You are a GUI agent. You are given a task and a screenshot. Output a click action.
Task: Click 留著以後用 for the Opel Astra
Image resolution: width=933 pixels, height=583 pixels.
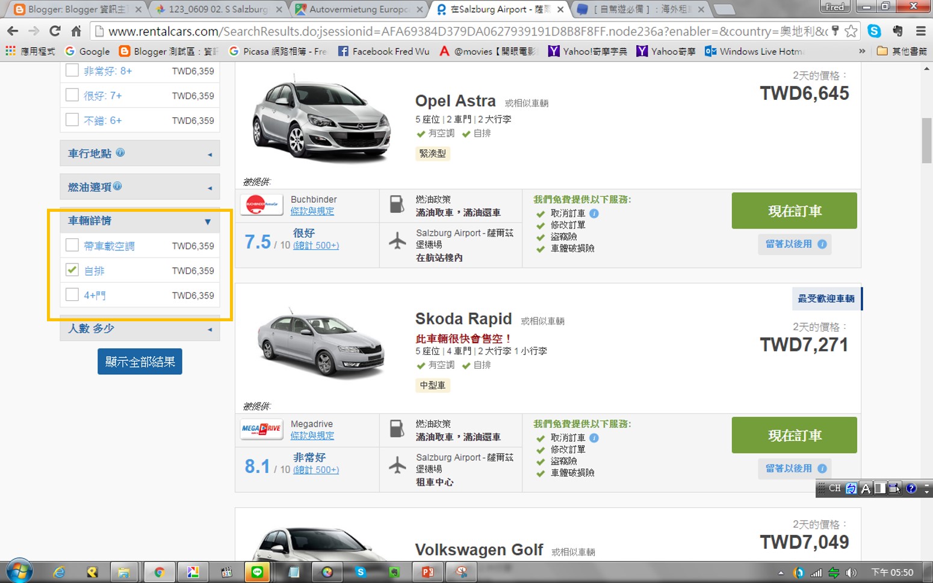pyautogui.click(x=795, y=244)
